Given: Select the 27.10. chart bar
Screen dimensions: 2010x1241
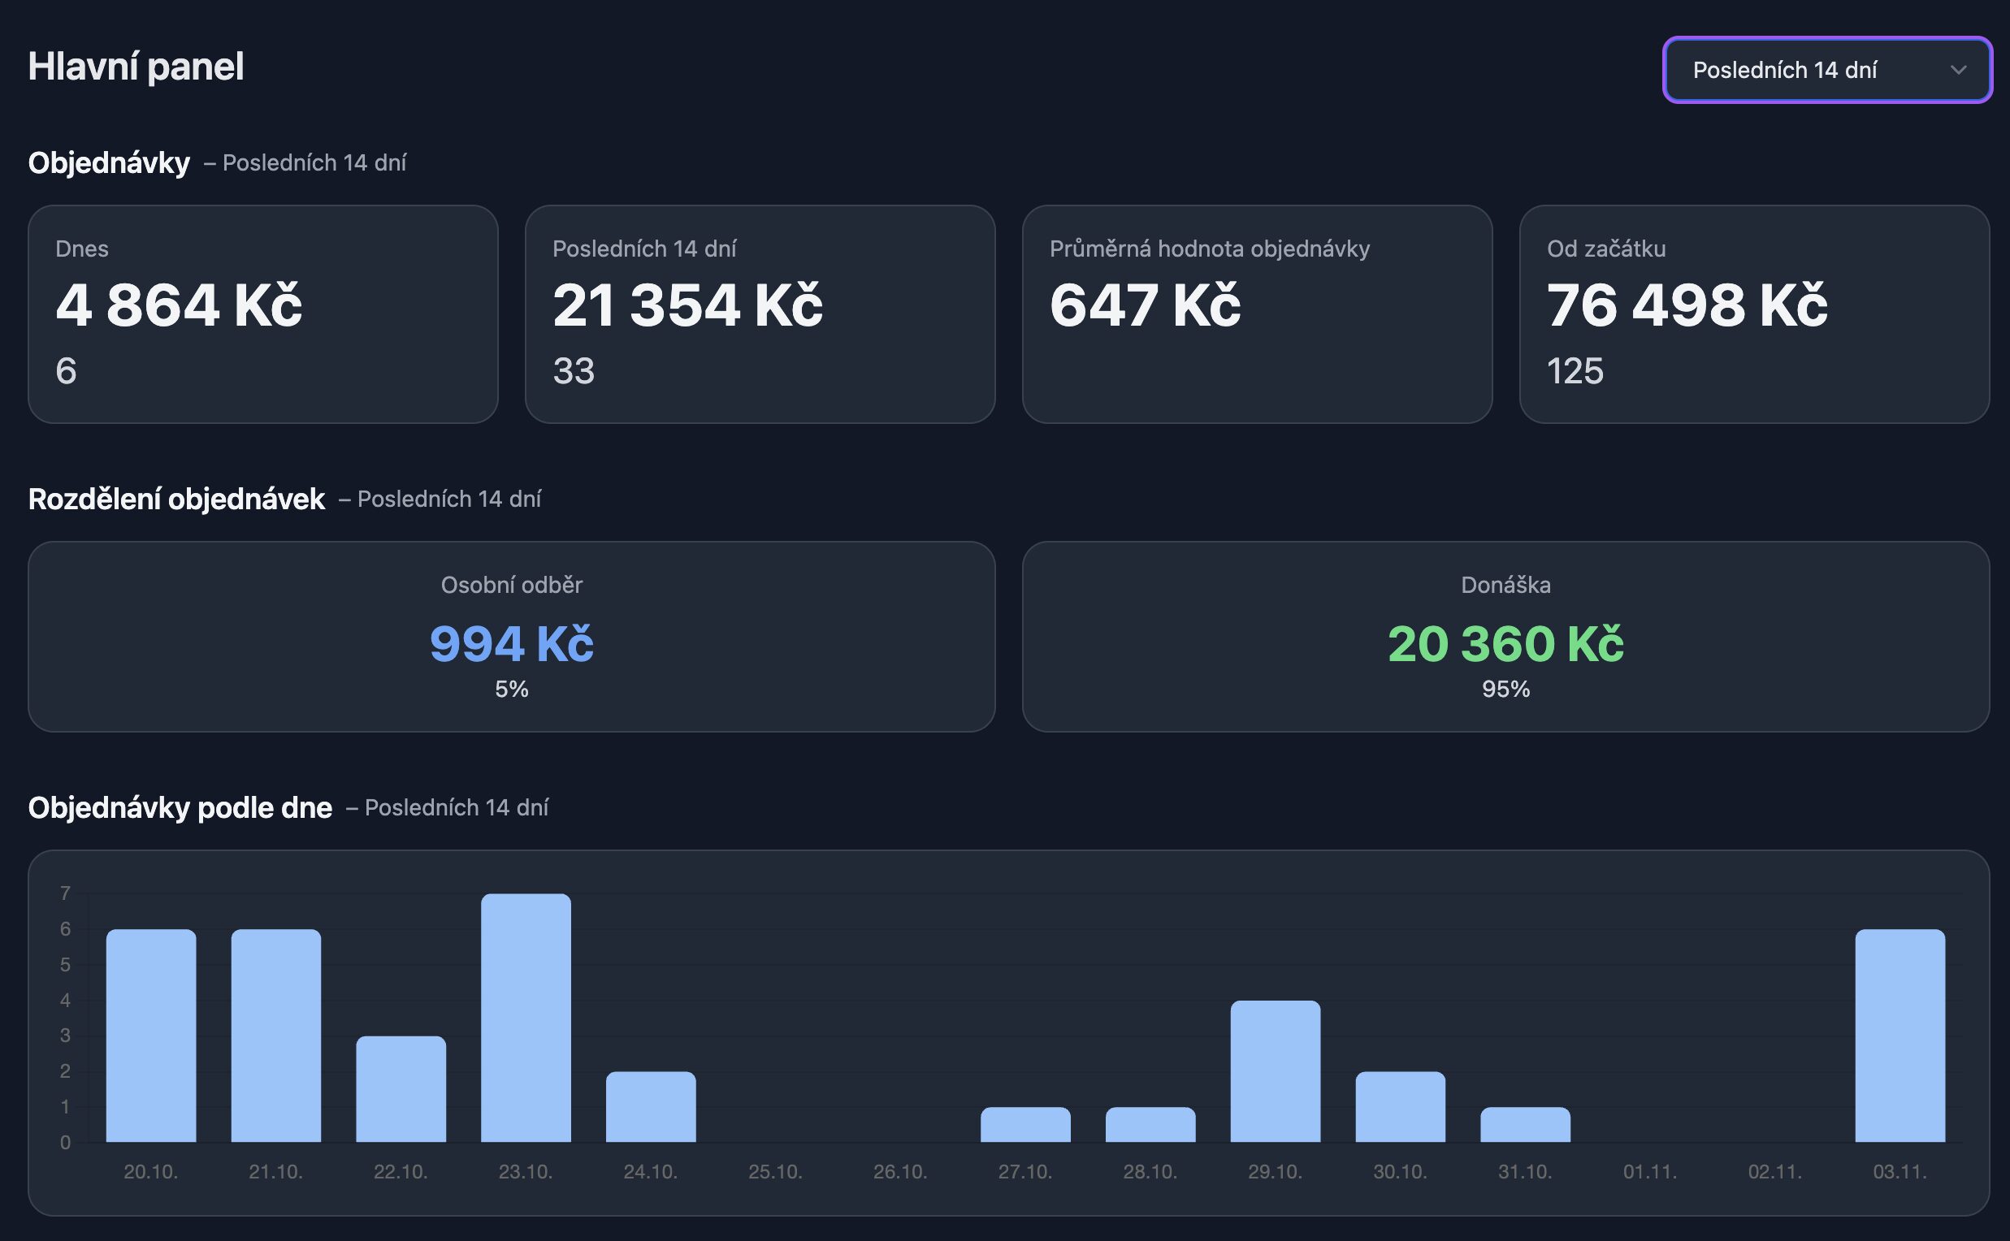Looking at the screenshot, I should coord(1024,1124).
